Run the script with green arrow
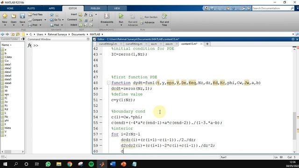The height and width of the screenshot is (168, 299). coord(121,16)
